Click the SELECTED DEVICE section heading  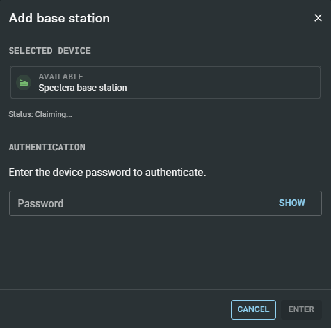pos(50,51)
